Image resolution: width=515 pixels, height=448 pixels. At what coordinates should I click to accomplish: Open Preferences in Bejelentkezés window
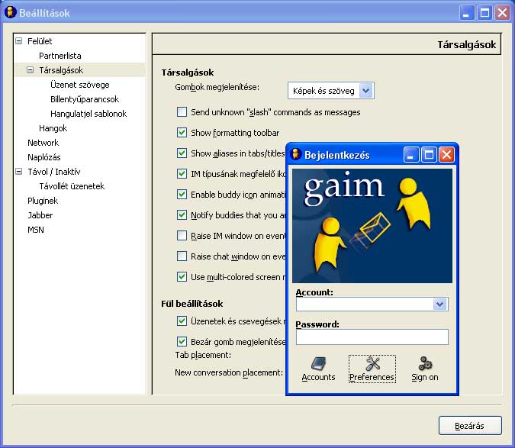coord(372,369)
